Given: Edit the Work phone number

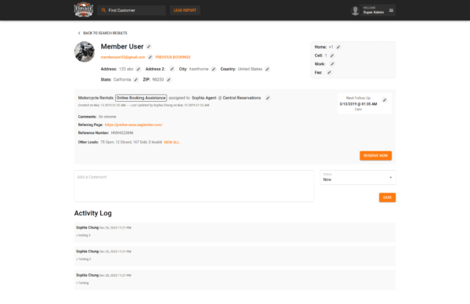Looking at the screenshot, I should tap(332, 64).
